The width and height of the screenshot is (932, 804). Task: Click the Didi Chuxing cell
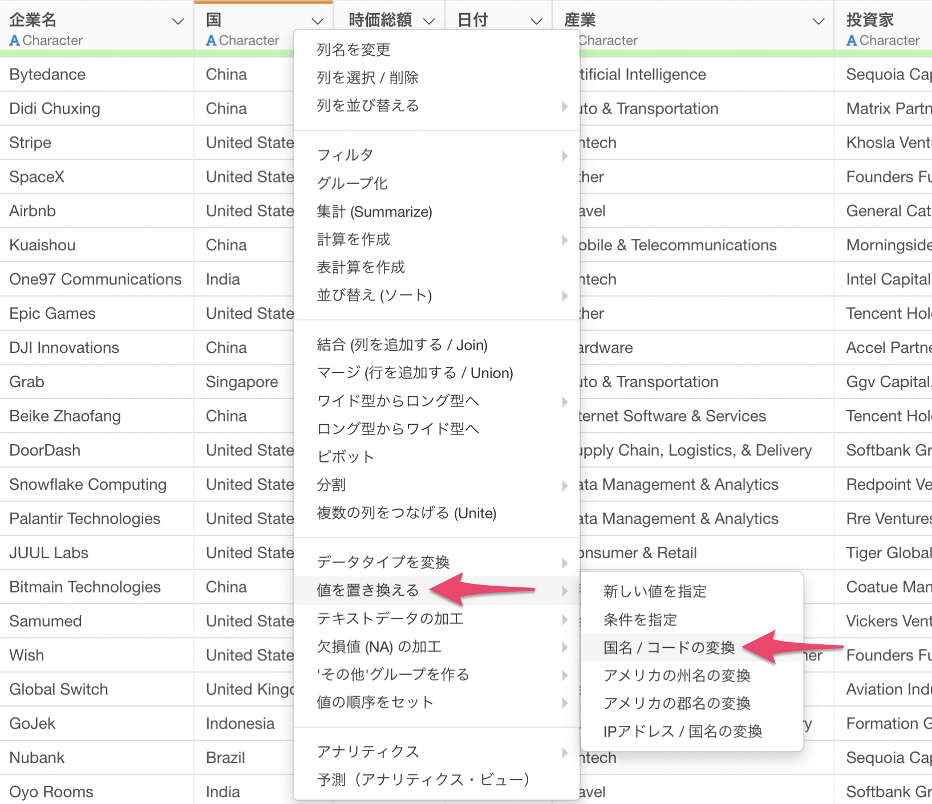pyautogui.click(x=97, y=109)
